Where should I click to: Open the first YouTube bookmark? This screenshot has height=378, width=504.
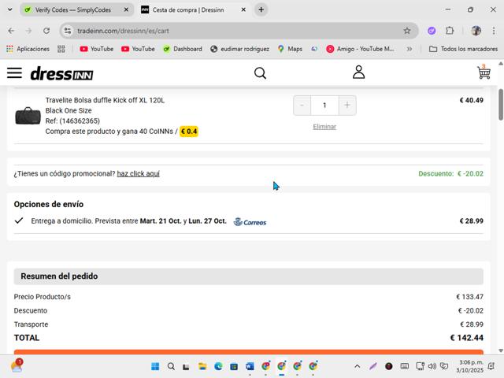click(x=97, y=49)
